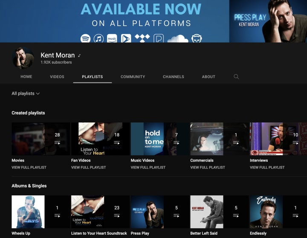Screen dimensions: 307x238
Task: Click the 1.92K subscribers text
Action: 56,62
